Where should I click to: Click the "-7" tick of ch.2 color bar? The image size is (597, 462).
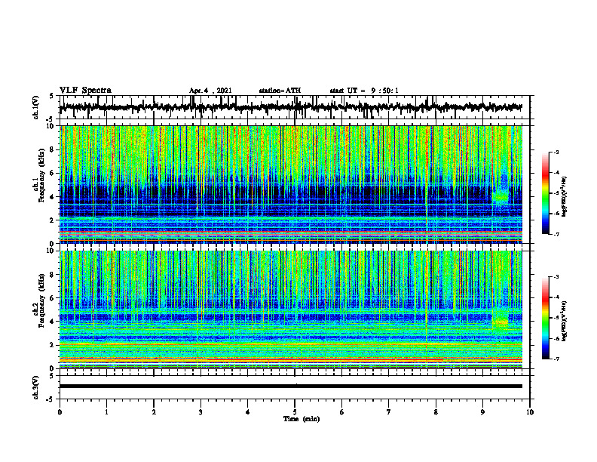(x=556, y=359)
